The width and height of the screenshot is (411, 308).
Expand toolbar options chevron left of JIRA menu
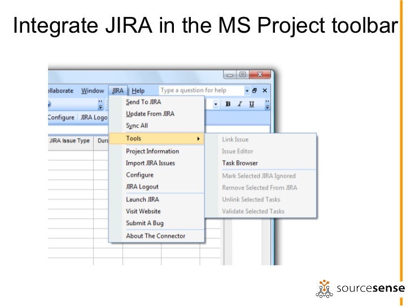point(100,104)
